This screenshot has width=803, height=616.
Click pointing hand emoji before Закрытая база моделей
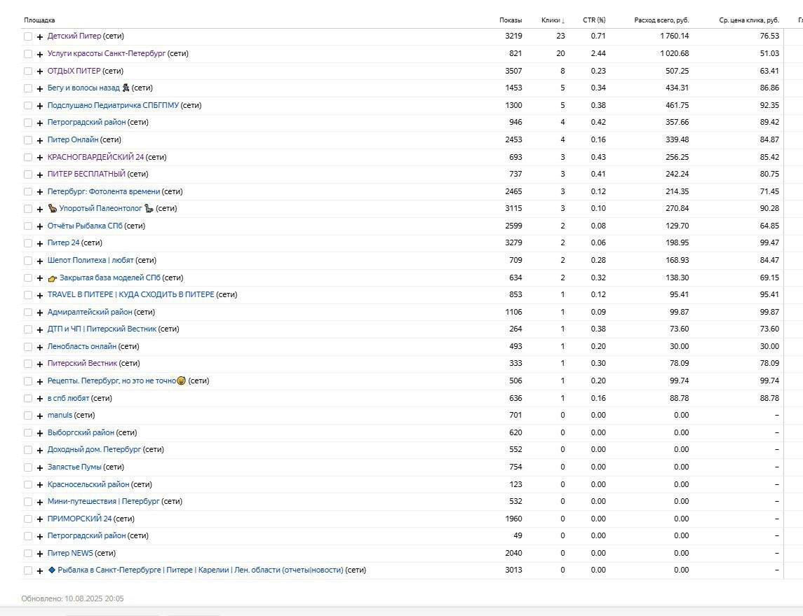coord(52,278)
